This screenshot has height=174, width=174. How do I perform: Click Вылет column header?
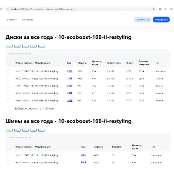click(130, 63)
